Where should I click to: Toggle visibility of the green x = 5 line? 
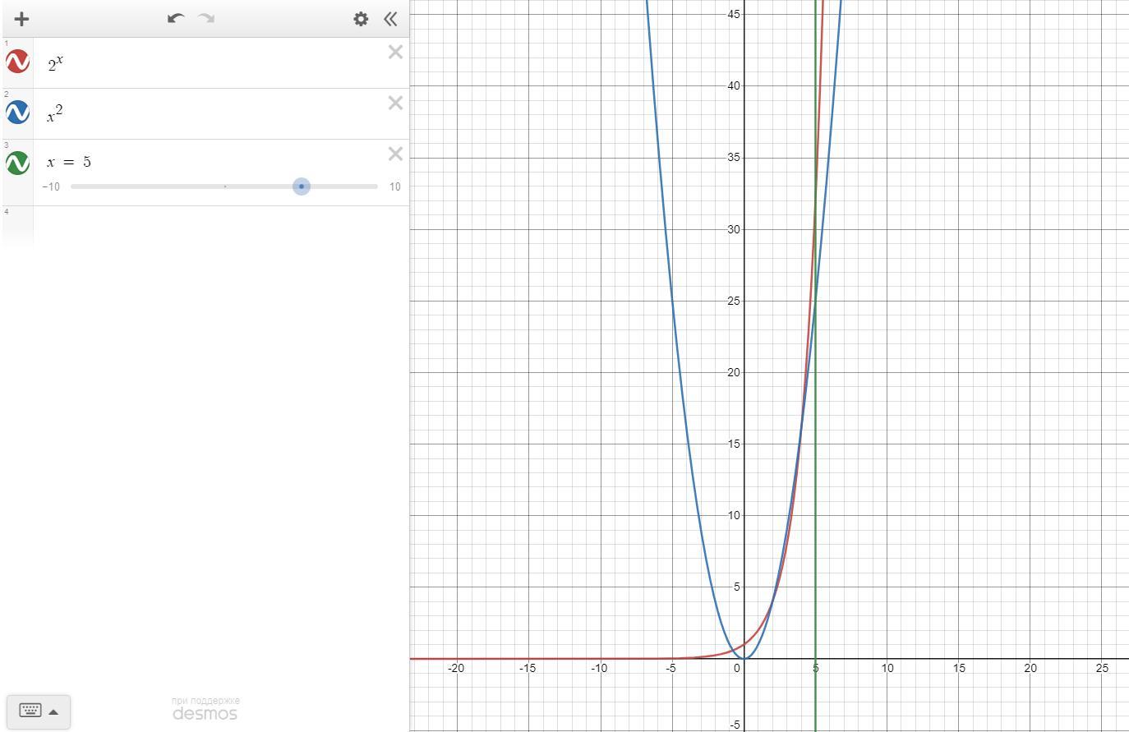pyautogui.click(x=17, y=163)
